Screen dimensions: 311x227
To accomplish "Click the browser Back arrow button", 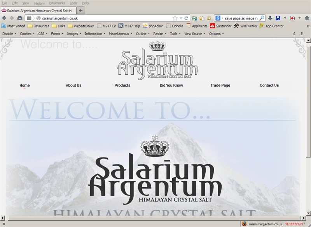I will coord(4,18).
